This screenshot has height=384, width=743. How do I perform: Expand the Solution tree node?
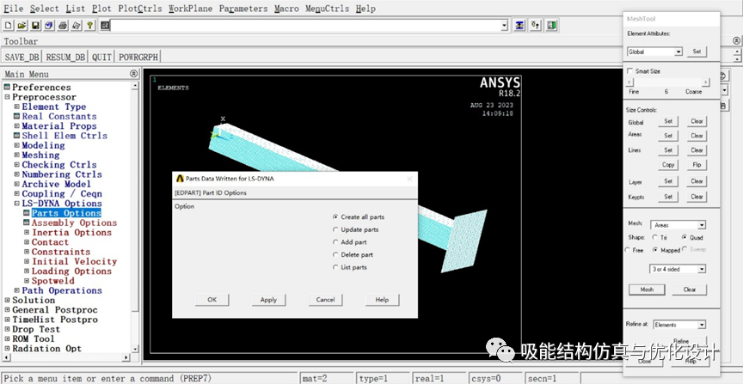click(7, 300)
